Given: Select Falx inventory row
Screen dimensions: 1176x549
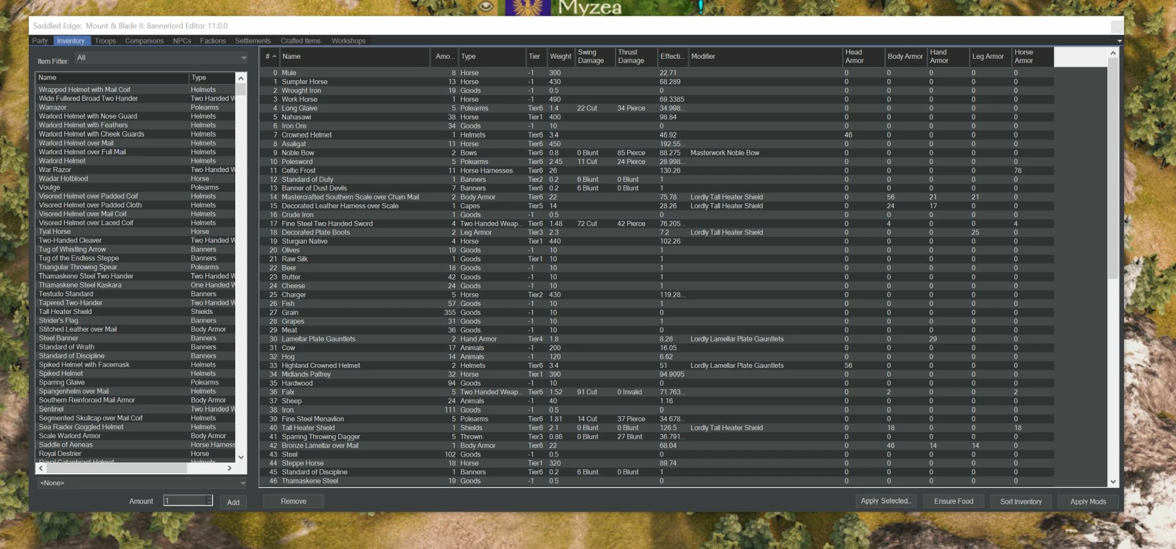Looking at the screenshot, I should pyautogui.click(x=657, y=392).
